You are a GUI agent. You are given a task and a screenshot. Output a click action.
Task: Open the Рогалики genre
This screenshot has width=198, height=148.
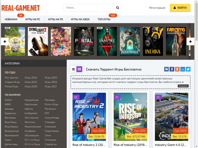pos(50,109)
